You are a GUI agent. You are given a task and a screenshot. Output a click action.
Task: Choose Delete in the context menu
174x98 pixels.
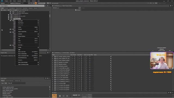point(27,27)
